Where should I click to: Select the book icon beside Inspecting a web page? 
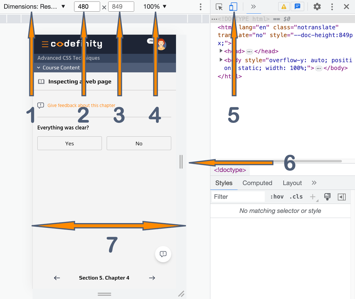pos(41,82)
